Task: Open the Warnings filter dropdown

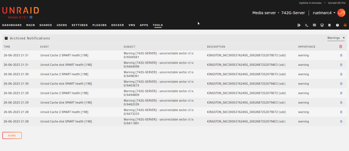Action: [x=336, y=38]
